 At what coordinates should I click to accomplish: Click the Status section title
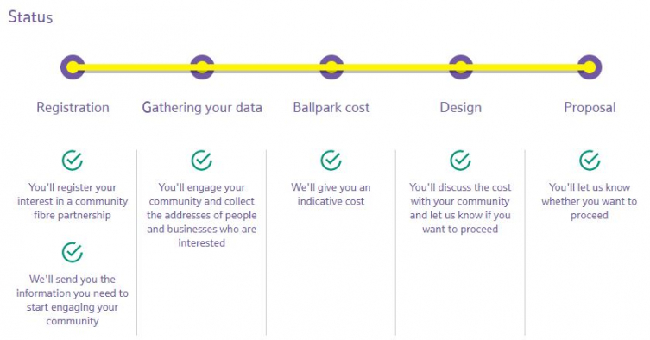tap(31, 17)
